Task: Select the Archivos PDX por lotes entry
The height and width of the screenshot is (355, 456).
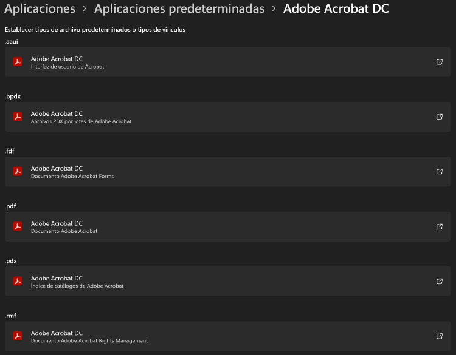Action: 81,121
